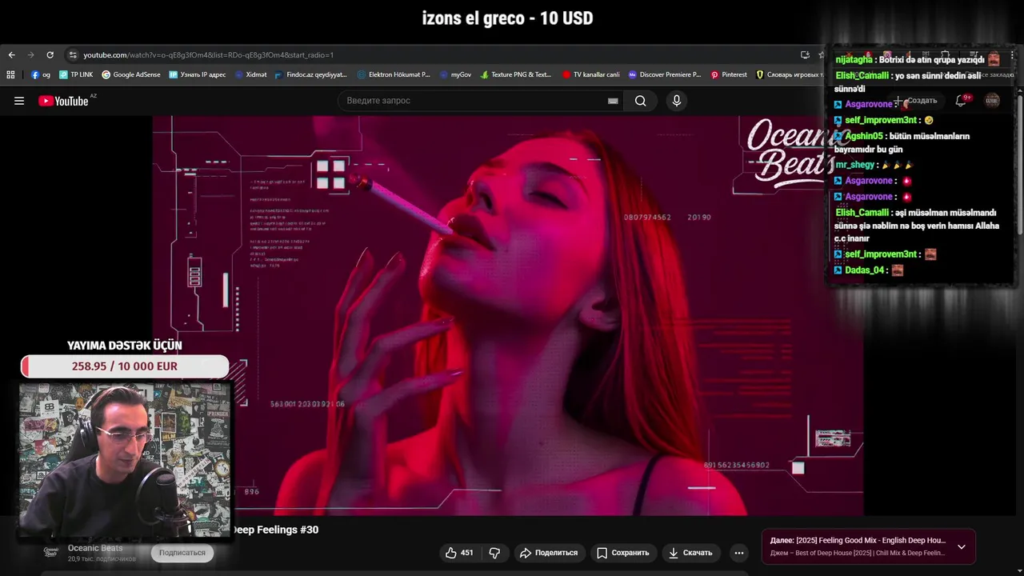The height and width of the screenshot is (576, 1024).
Task: Click Dadas_04 username in chat
Action: [865, 270]
